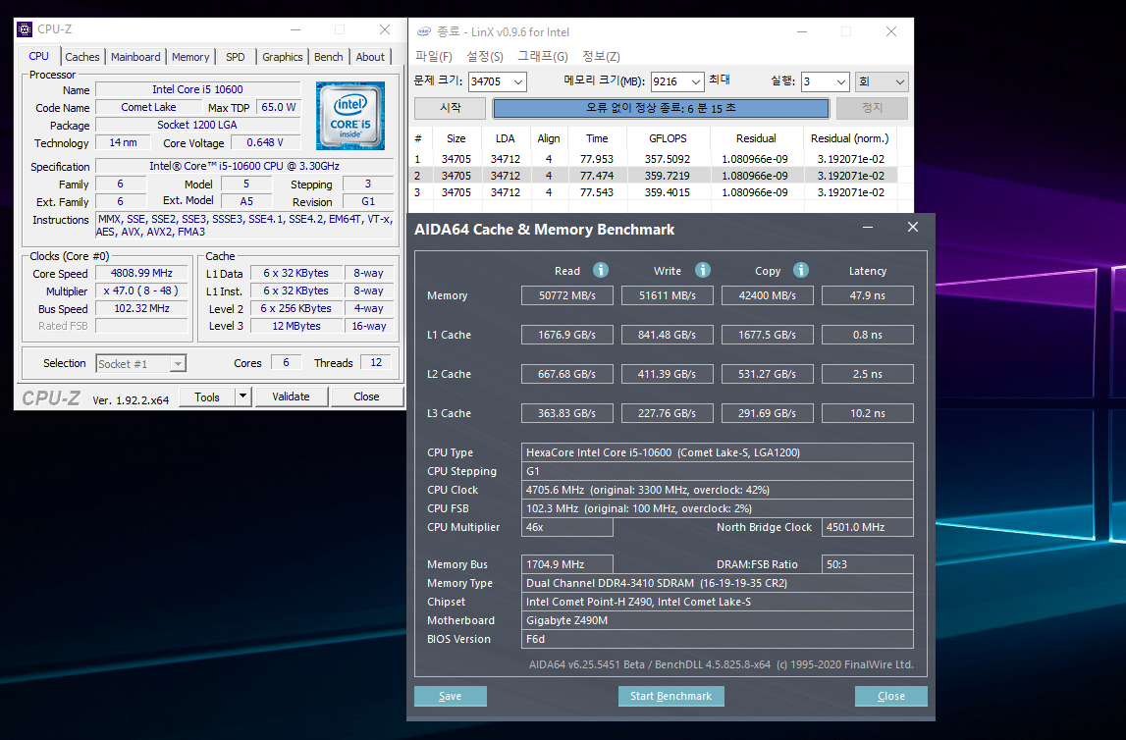Click the Residual (norm.) column header
This screenshot has height=740, width=1126.
click(x=849, y=138)
